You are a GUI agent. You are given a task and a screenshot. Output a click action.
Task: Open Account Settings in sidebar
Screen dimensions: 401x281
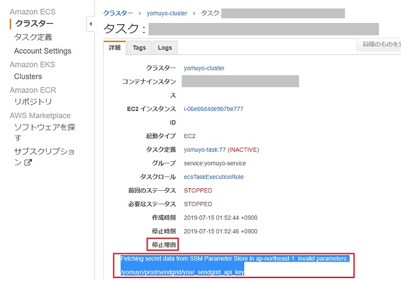(42, 51)
